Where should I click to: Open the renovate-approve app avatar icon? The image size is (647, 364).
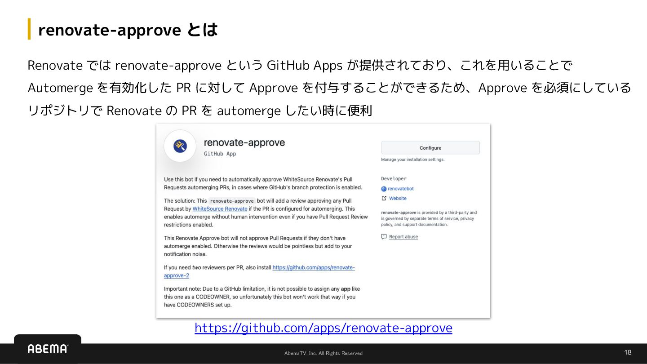pos(180,146)
